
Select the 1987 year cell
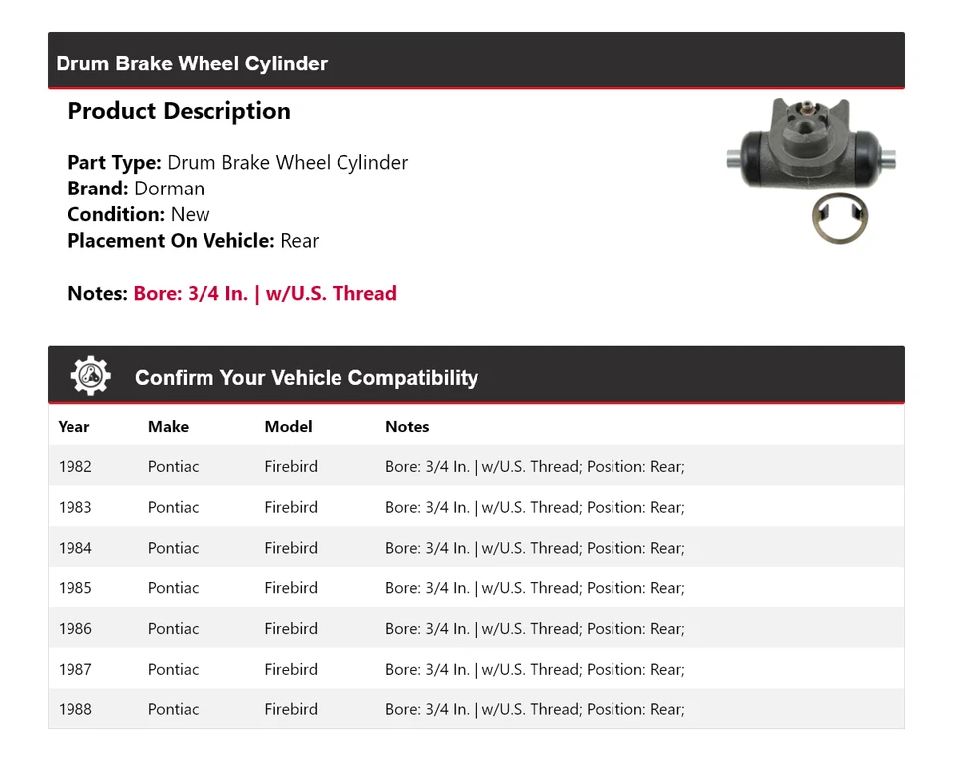pos(74,670)
